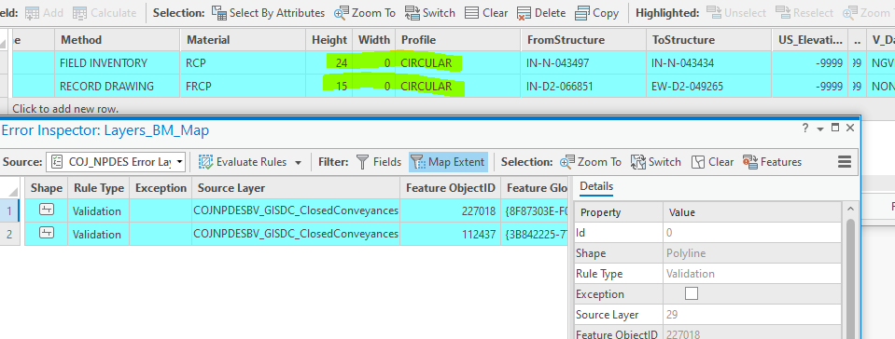Click Select By Attributes in attribute table
Screen dimensions: 895x339
(268, 12)
